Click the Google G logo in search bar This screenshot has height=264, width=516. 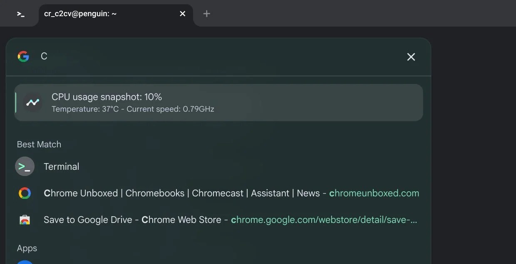coord(23,56)
